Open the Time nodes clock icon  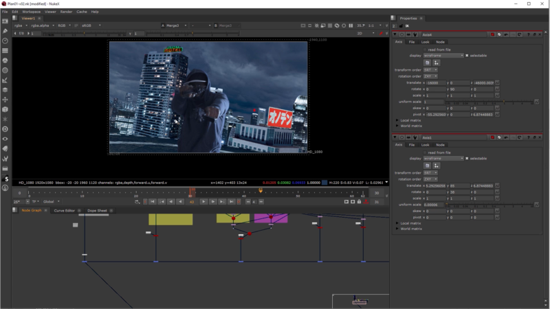tap(5, 41)
